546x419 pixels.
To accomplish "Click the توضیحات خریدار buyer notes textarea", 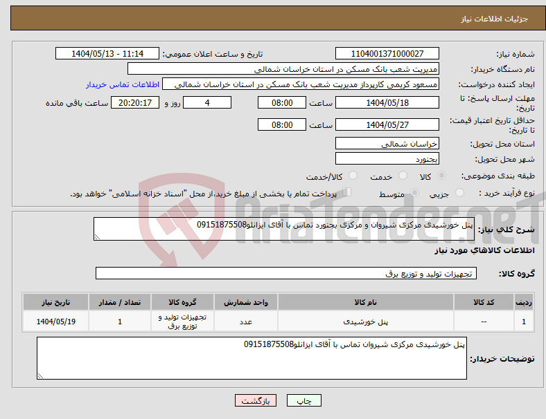I will click(x=252, y=358).
